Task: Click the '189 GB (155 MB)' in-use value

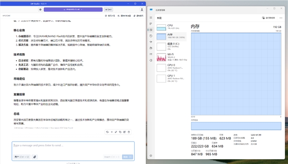Action: tap(204, 138)
